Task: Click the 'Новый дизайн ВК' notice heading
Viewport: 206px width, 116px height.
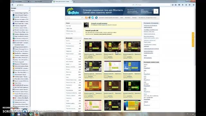Action: click(92, 31)
